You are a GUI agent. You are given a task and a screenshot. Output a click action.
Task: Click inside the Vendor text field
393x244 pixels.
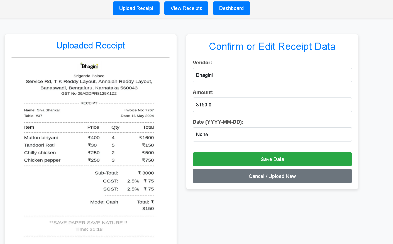tap(272, 75)
